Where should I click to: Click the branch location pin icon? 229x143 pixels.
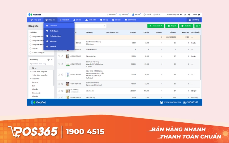181,15
